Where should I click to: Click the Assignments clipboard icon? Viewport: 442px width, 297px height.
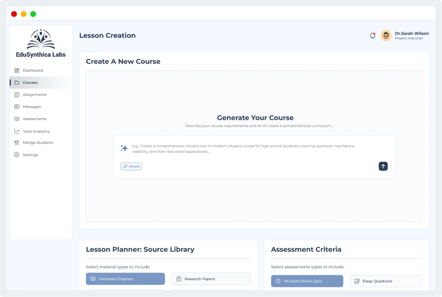pos(17,95)
